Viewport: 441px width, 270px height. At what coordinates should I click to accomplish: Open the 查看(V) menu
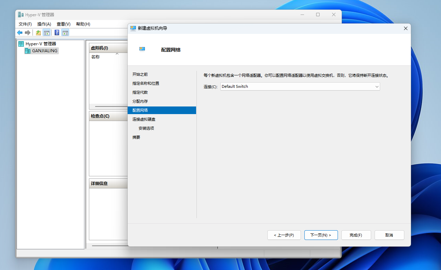(x=64, y=24)
